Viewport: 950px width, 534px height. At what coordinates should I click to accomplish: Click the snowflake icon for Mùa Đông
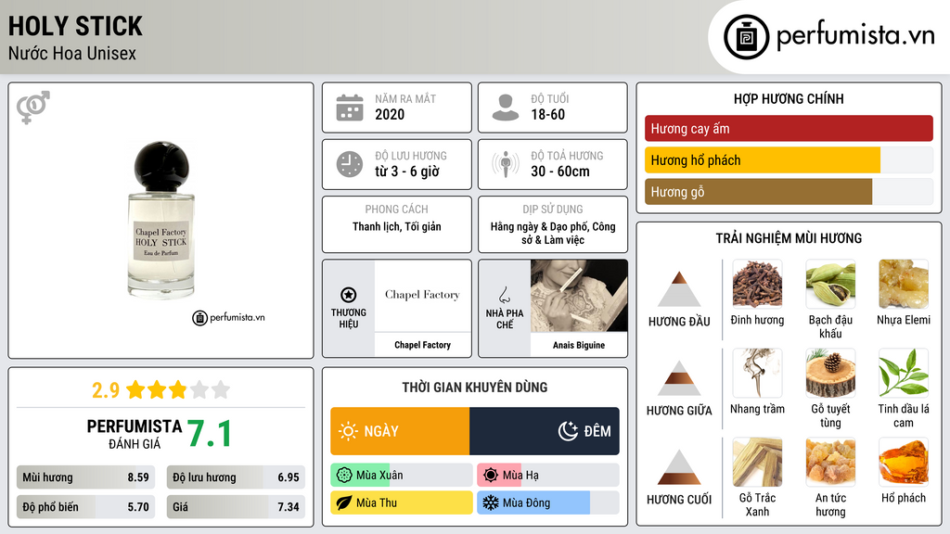pos(491,502)
